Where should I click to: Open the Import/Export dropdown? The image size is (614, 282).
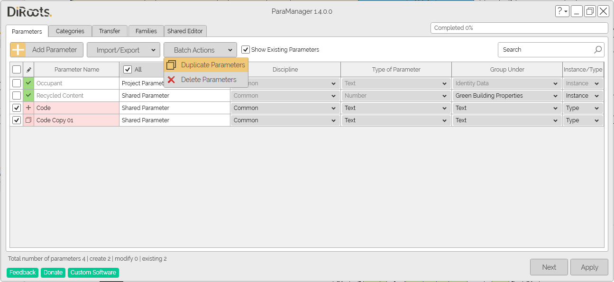click(x=123, y=49)
